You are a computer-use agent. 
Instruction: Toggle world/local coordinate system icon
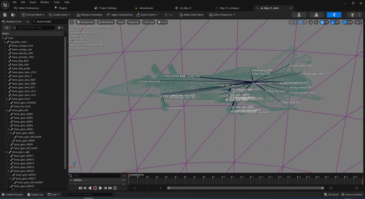pyautogui.click(x=311, y=22)
